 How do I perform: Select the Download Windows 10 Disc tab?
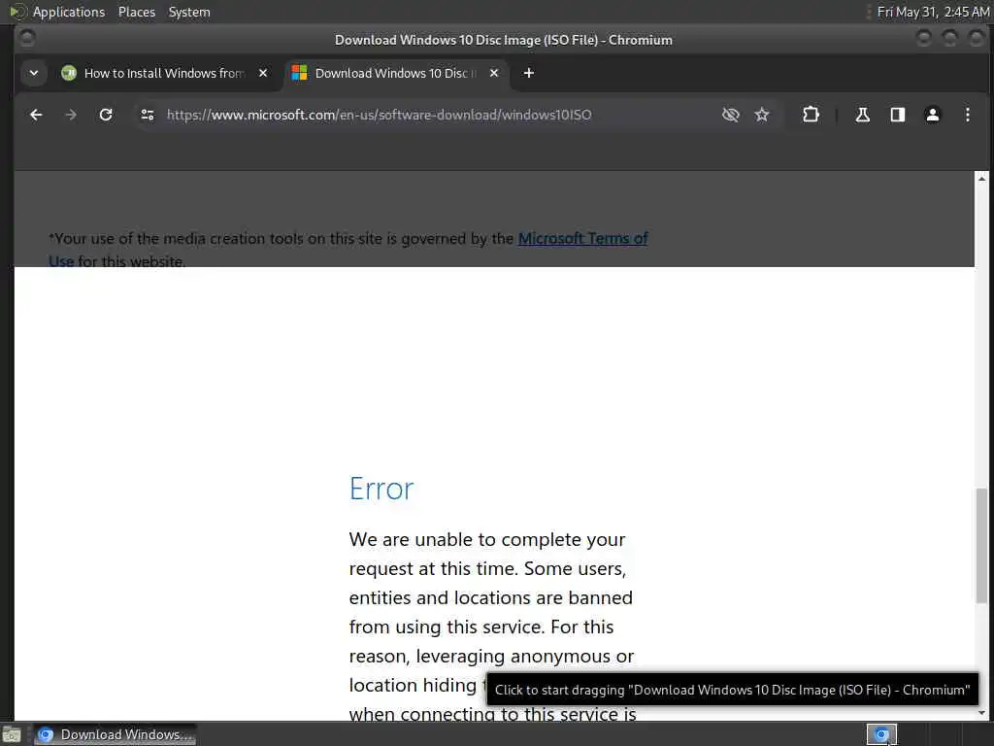tap(394, 73)
